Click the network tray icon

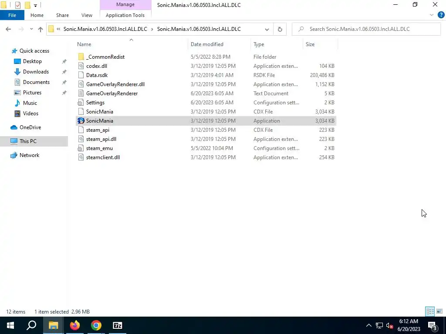379,325
